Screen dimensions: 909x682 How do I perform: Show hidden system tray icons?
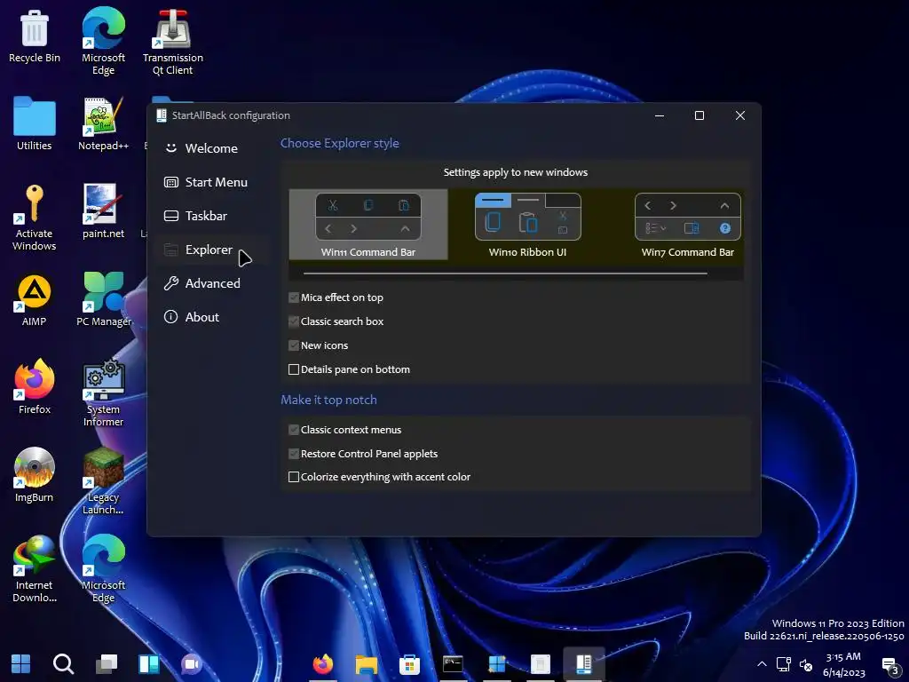[762, 664]
